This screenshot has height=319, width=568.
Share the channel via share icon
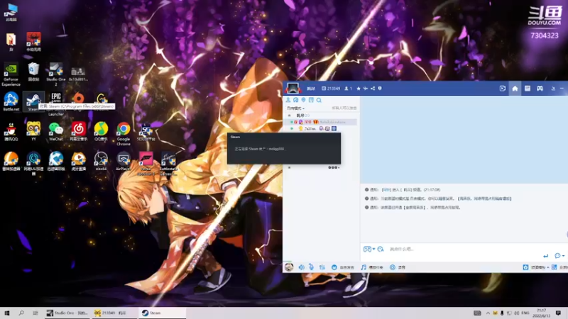coord(373,89)
